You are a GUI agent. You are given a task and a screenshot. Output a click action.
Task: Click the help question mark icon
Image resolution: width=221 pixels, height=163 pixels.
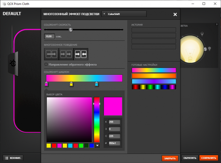(217, 24)
